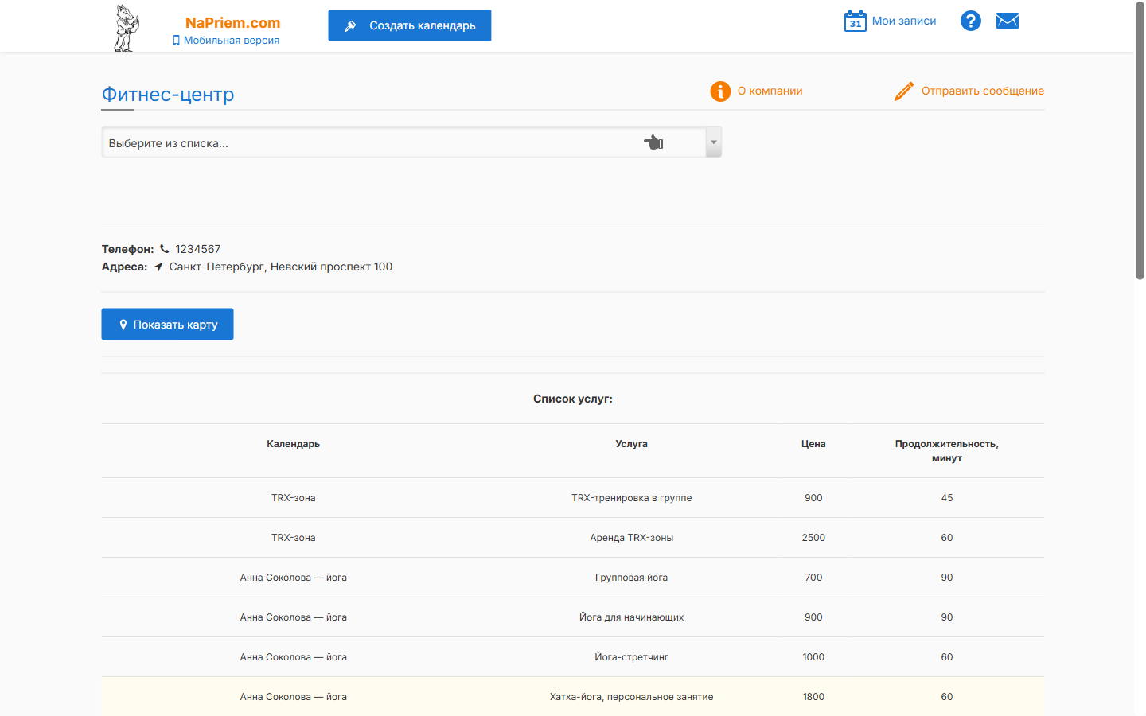Click Отправить сообщение link text
The width and height of the screenshot is (1146, 716).
tap(983, 91)
